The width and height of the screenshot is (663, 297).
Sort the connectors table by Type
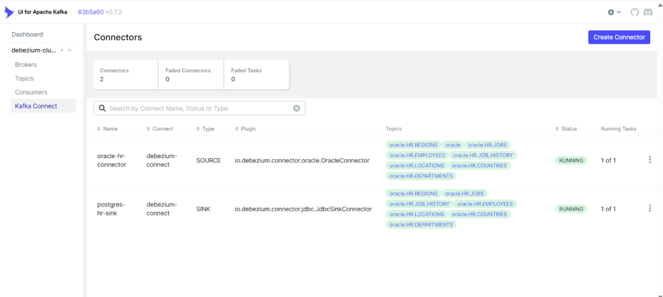click(205, 129)
